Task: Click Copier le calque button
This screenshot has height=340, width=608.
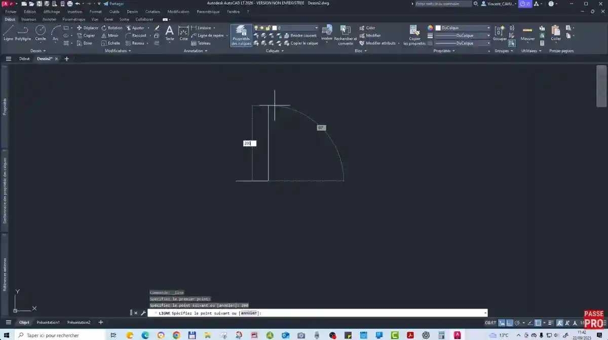Action: pyautogui.click(x=301, y=43)
